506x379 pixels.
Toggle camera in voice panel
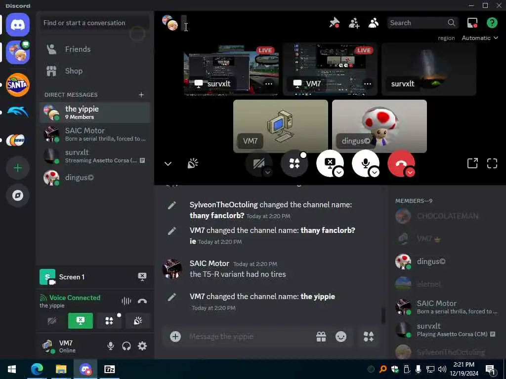(x=51, y=321)
